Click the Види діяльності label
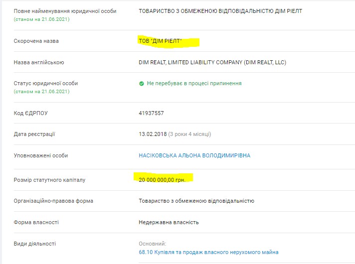355x264 pixels. [x=34, y=244]
